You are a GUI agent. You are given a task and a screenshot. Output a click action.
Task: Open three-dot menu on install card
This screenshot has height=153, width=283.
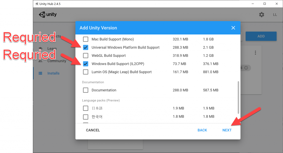point(255,53)
